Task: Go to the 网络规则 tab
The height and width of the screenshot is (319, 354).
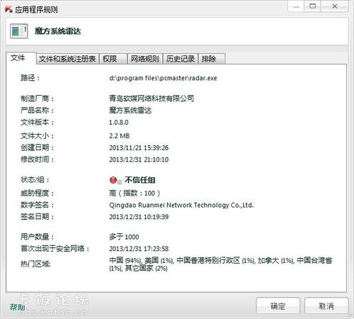Action: point(145,59)
